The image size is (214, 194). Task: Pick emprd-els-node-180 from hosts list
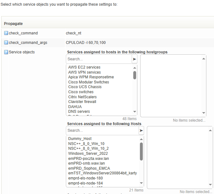85,178
